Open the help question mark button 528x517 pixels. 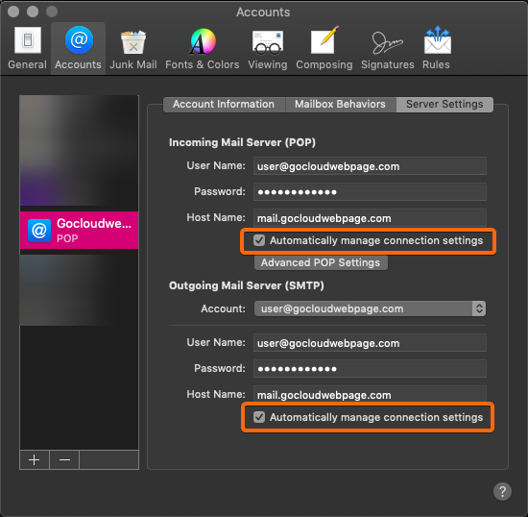[502, 492]
